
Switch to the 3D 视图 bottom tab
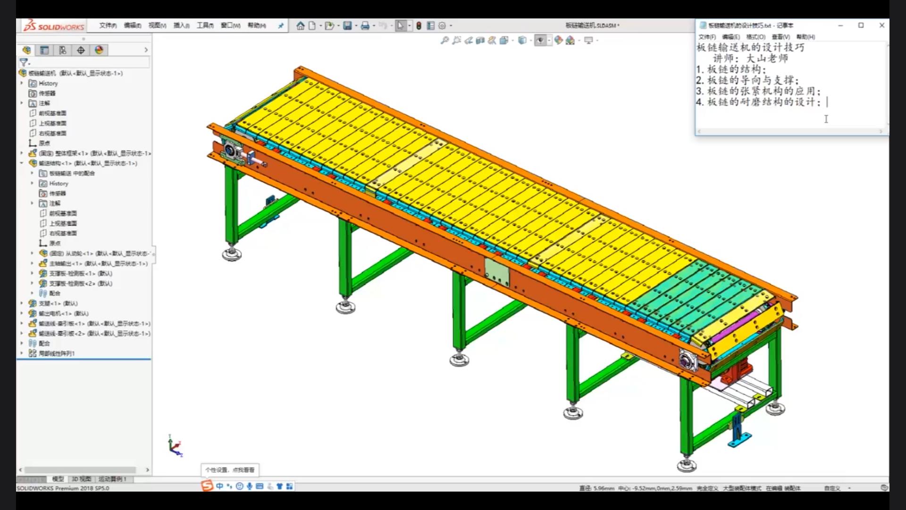81,479
